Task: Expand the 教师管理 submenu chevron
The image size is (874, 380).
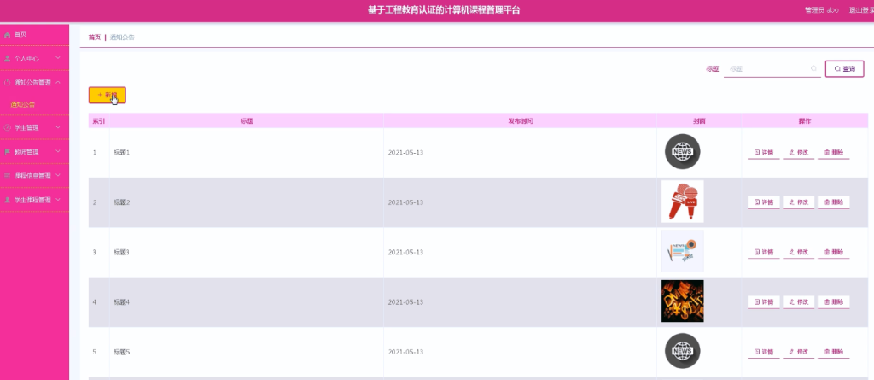Action: (x=58, y=151)
